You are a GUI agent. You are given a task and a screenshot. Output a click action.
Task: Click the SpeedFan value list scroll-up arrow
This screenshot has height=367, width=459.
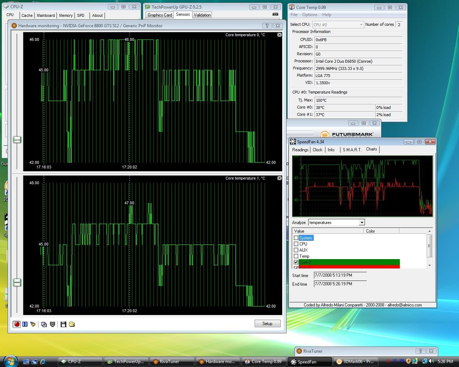pyautogui.click(x=430, y=231)
